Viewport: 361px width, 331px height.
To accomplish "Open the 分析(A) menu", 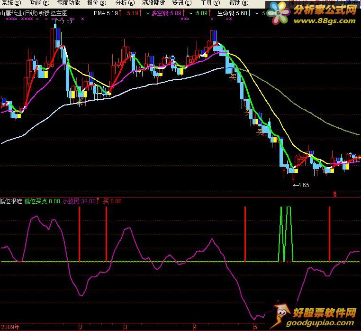I will click(x=125, y=3).
